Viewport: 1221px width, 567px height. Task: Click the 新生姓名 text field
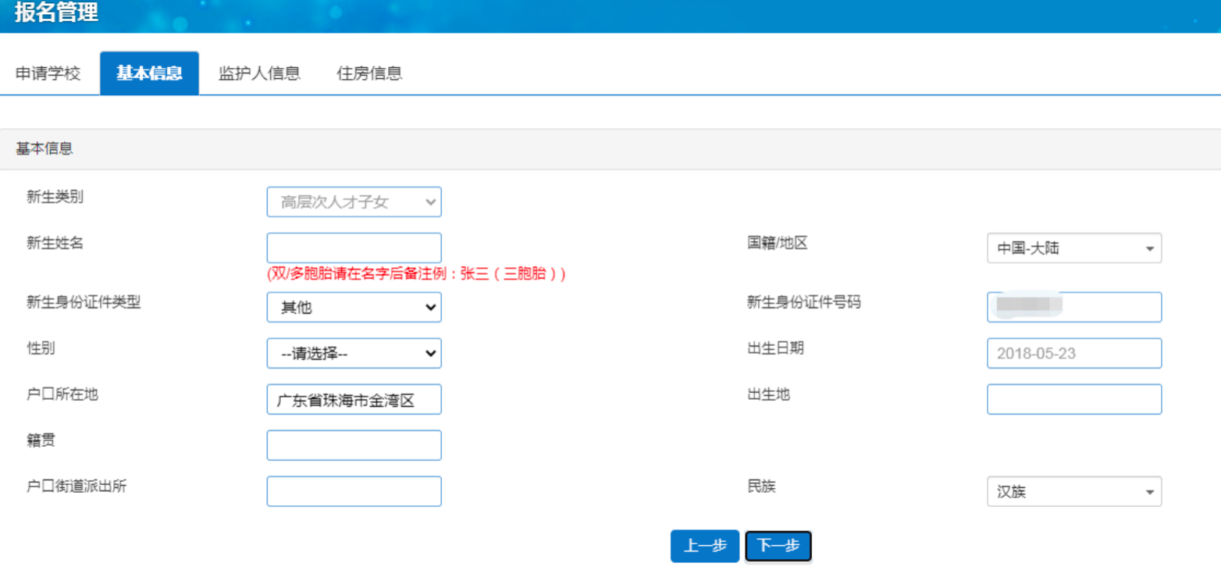(x=354, y=248)
